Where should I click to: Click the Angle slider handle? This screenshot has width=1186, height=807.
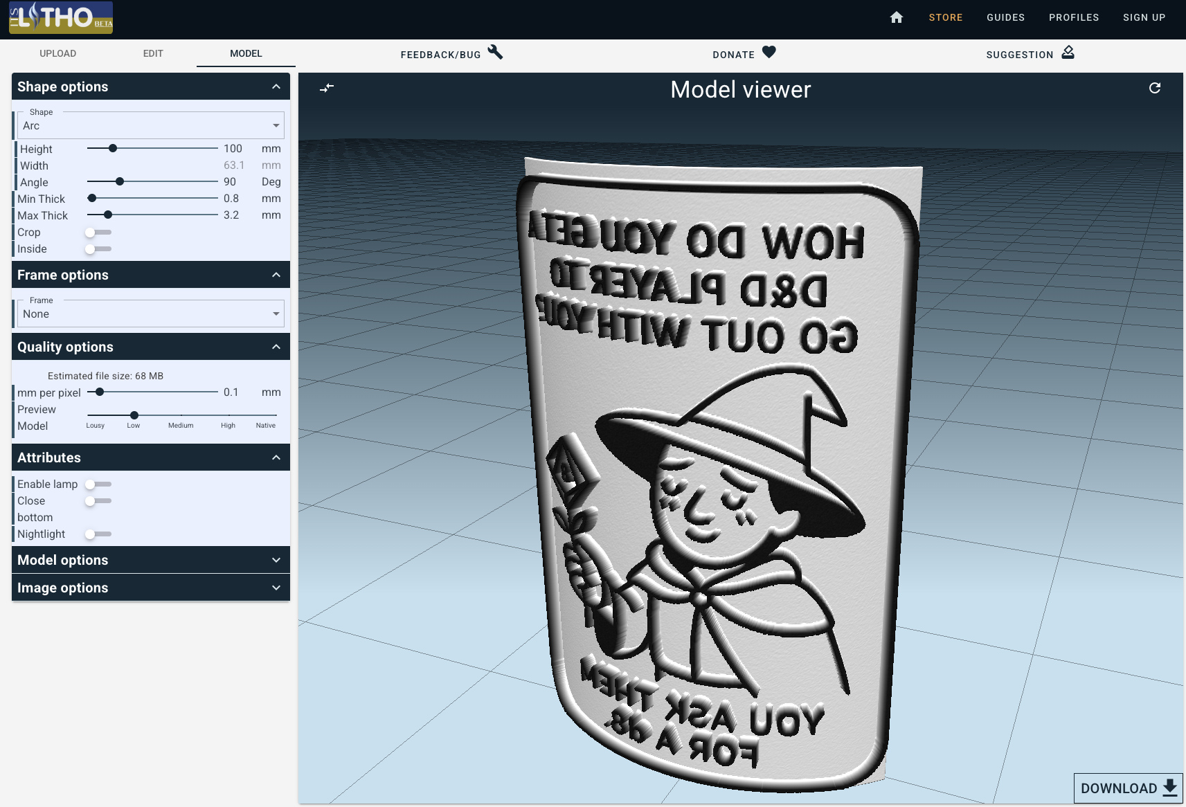120,181
